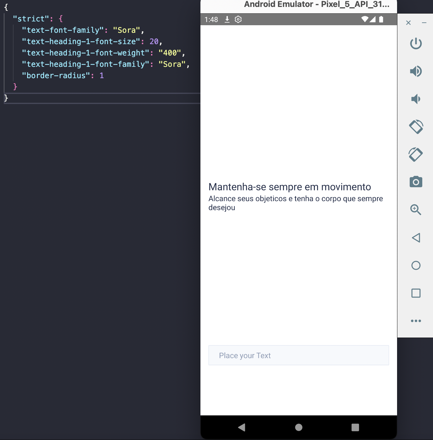
Task: Select the heading Mantenha-se sempre em movimento
Action: coord(290,187)
